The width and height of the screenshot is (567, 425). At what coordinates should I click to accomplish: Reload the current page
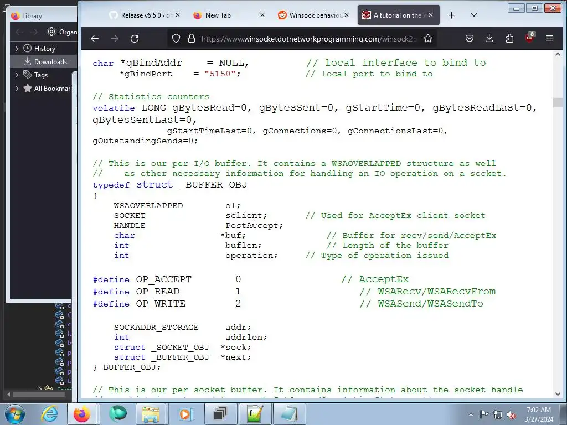click(x=135, y=39)
